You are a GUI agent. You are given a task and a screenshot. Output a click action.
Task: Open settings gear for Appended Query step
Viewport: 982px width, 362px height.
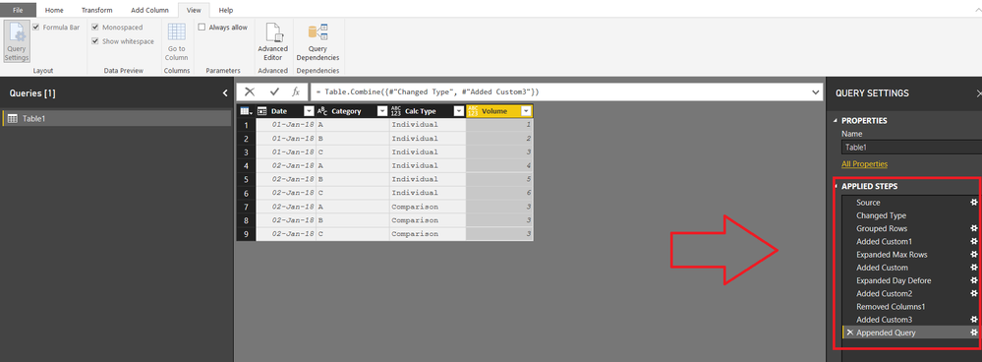[973, 332]
